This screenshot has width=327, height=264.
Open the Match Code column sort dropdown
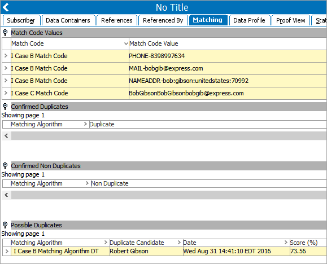pos(126,43)
